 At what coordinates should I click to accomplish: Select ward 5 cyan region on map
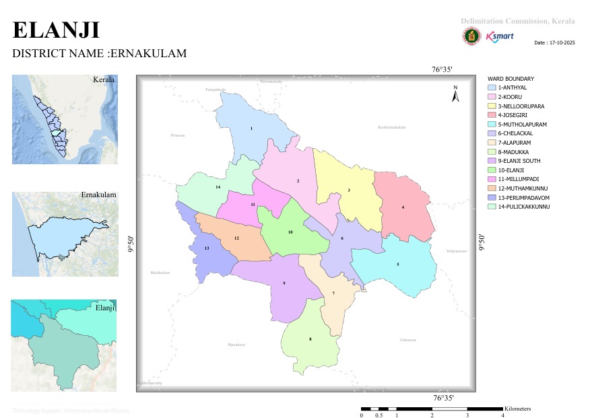399,265
